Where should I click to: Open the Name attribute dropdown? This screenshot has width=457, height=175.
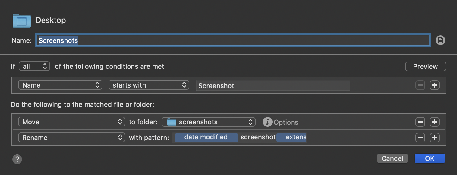60,85
